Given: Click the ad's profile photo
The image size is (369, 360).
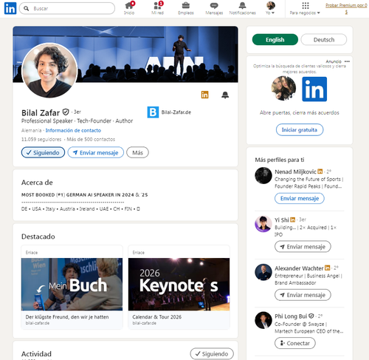Looking at the screenshot, I should click(283, 88).
